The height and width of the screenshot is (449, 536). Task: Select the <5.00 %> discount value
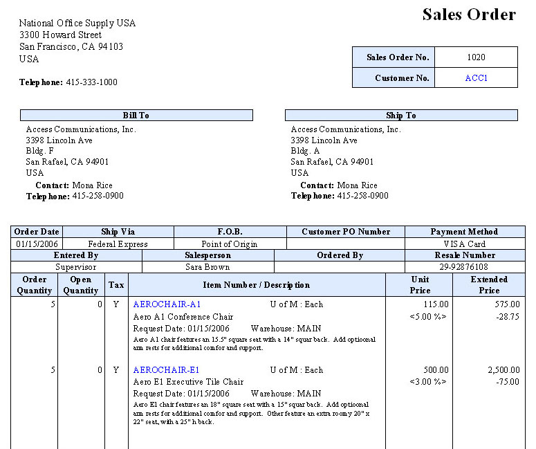pos(428,316)
